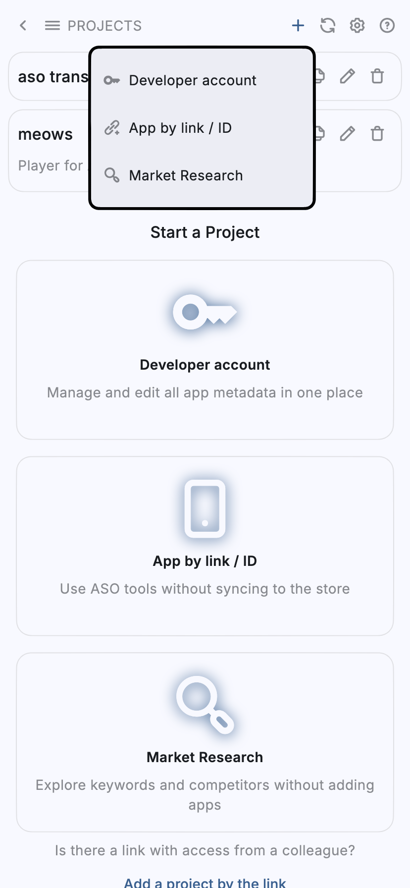The height and width of the screenshot is (888, 410).
Task: Refresh the projects list
Action: (327, 25)
